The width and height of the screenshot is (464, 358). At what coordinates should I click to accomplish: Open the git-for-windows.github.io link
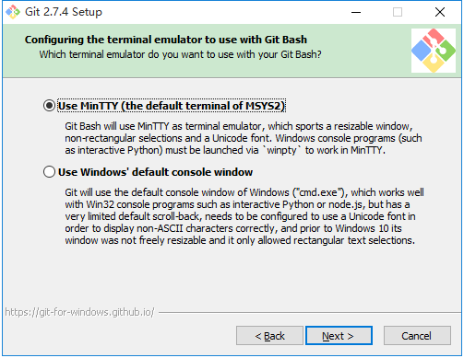pyautogui.click(x=79, y=312)
